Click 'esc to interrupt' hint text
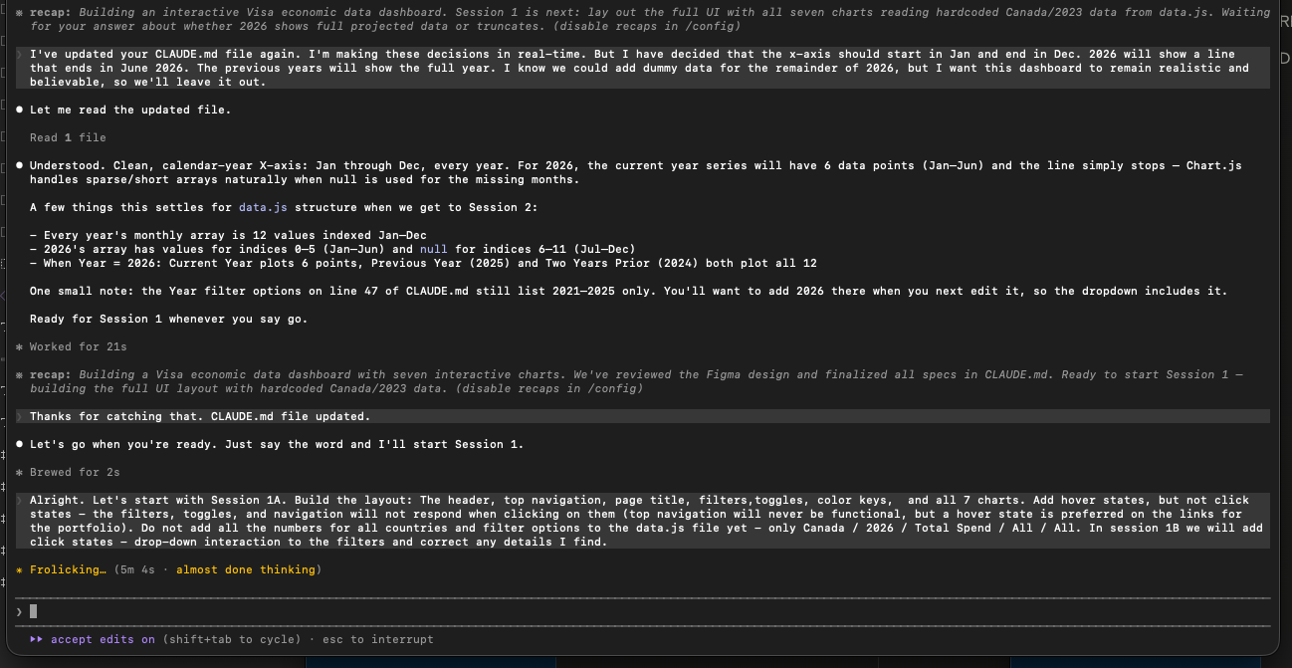This screenshot has width=1292, height=668. 377,639
